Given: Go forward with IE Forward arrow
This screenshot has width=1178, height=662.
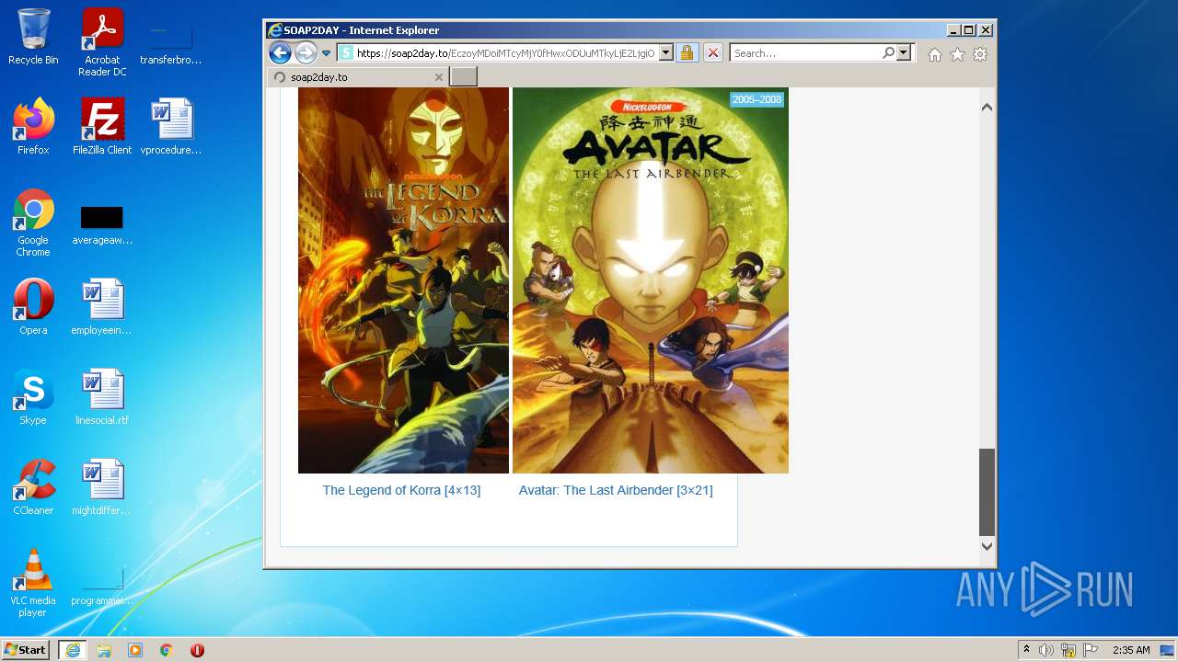Looking at the screenshot, I should (306, 52).
